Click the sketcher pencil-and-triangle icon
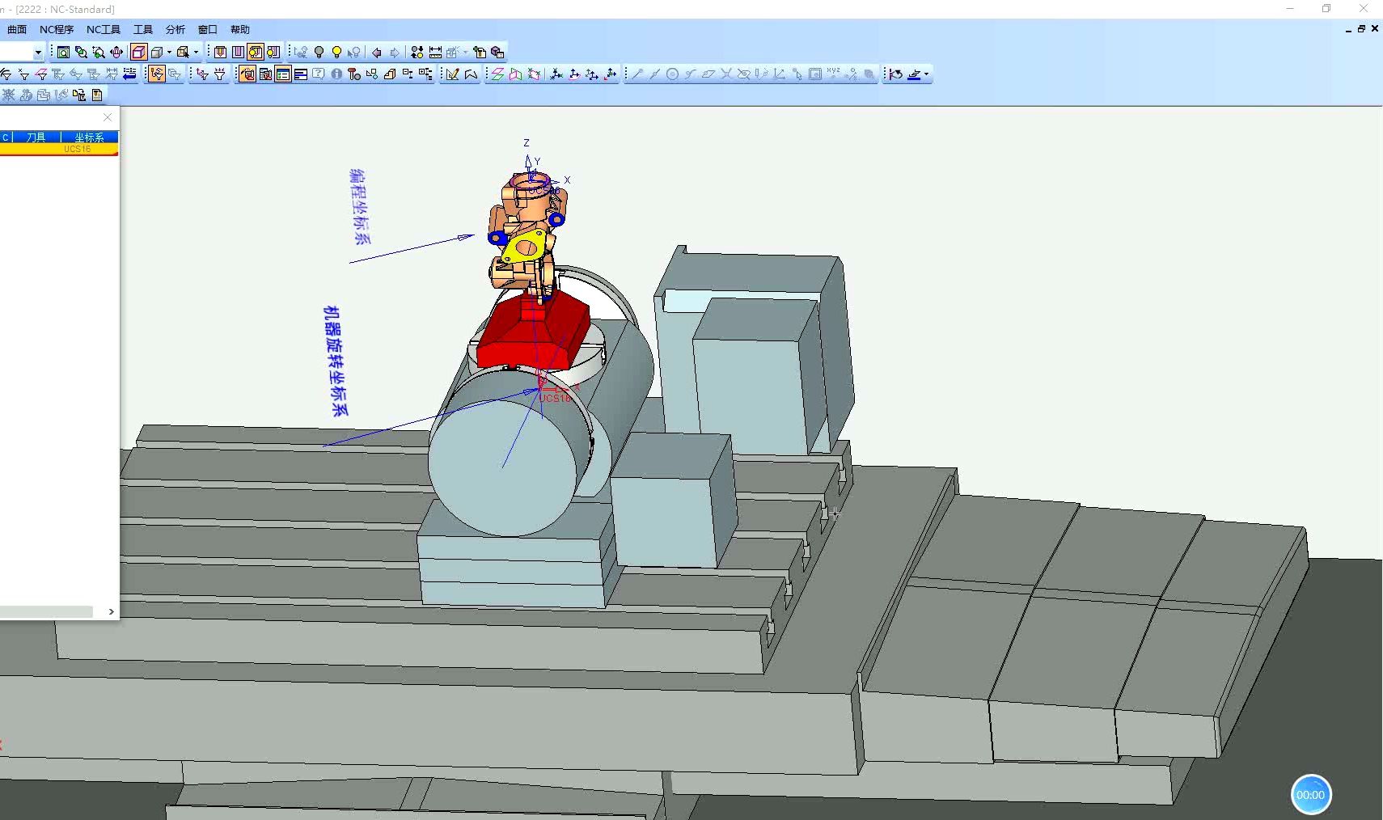The height and width of the screenshot is (820, 1383). click(x=453, y=74)
